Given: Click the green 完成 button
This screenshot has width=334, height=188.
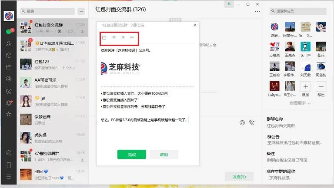Looking at the screenshot, I should tap(132, 155).
